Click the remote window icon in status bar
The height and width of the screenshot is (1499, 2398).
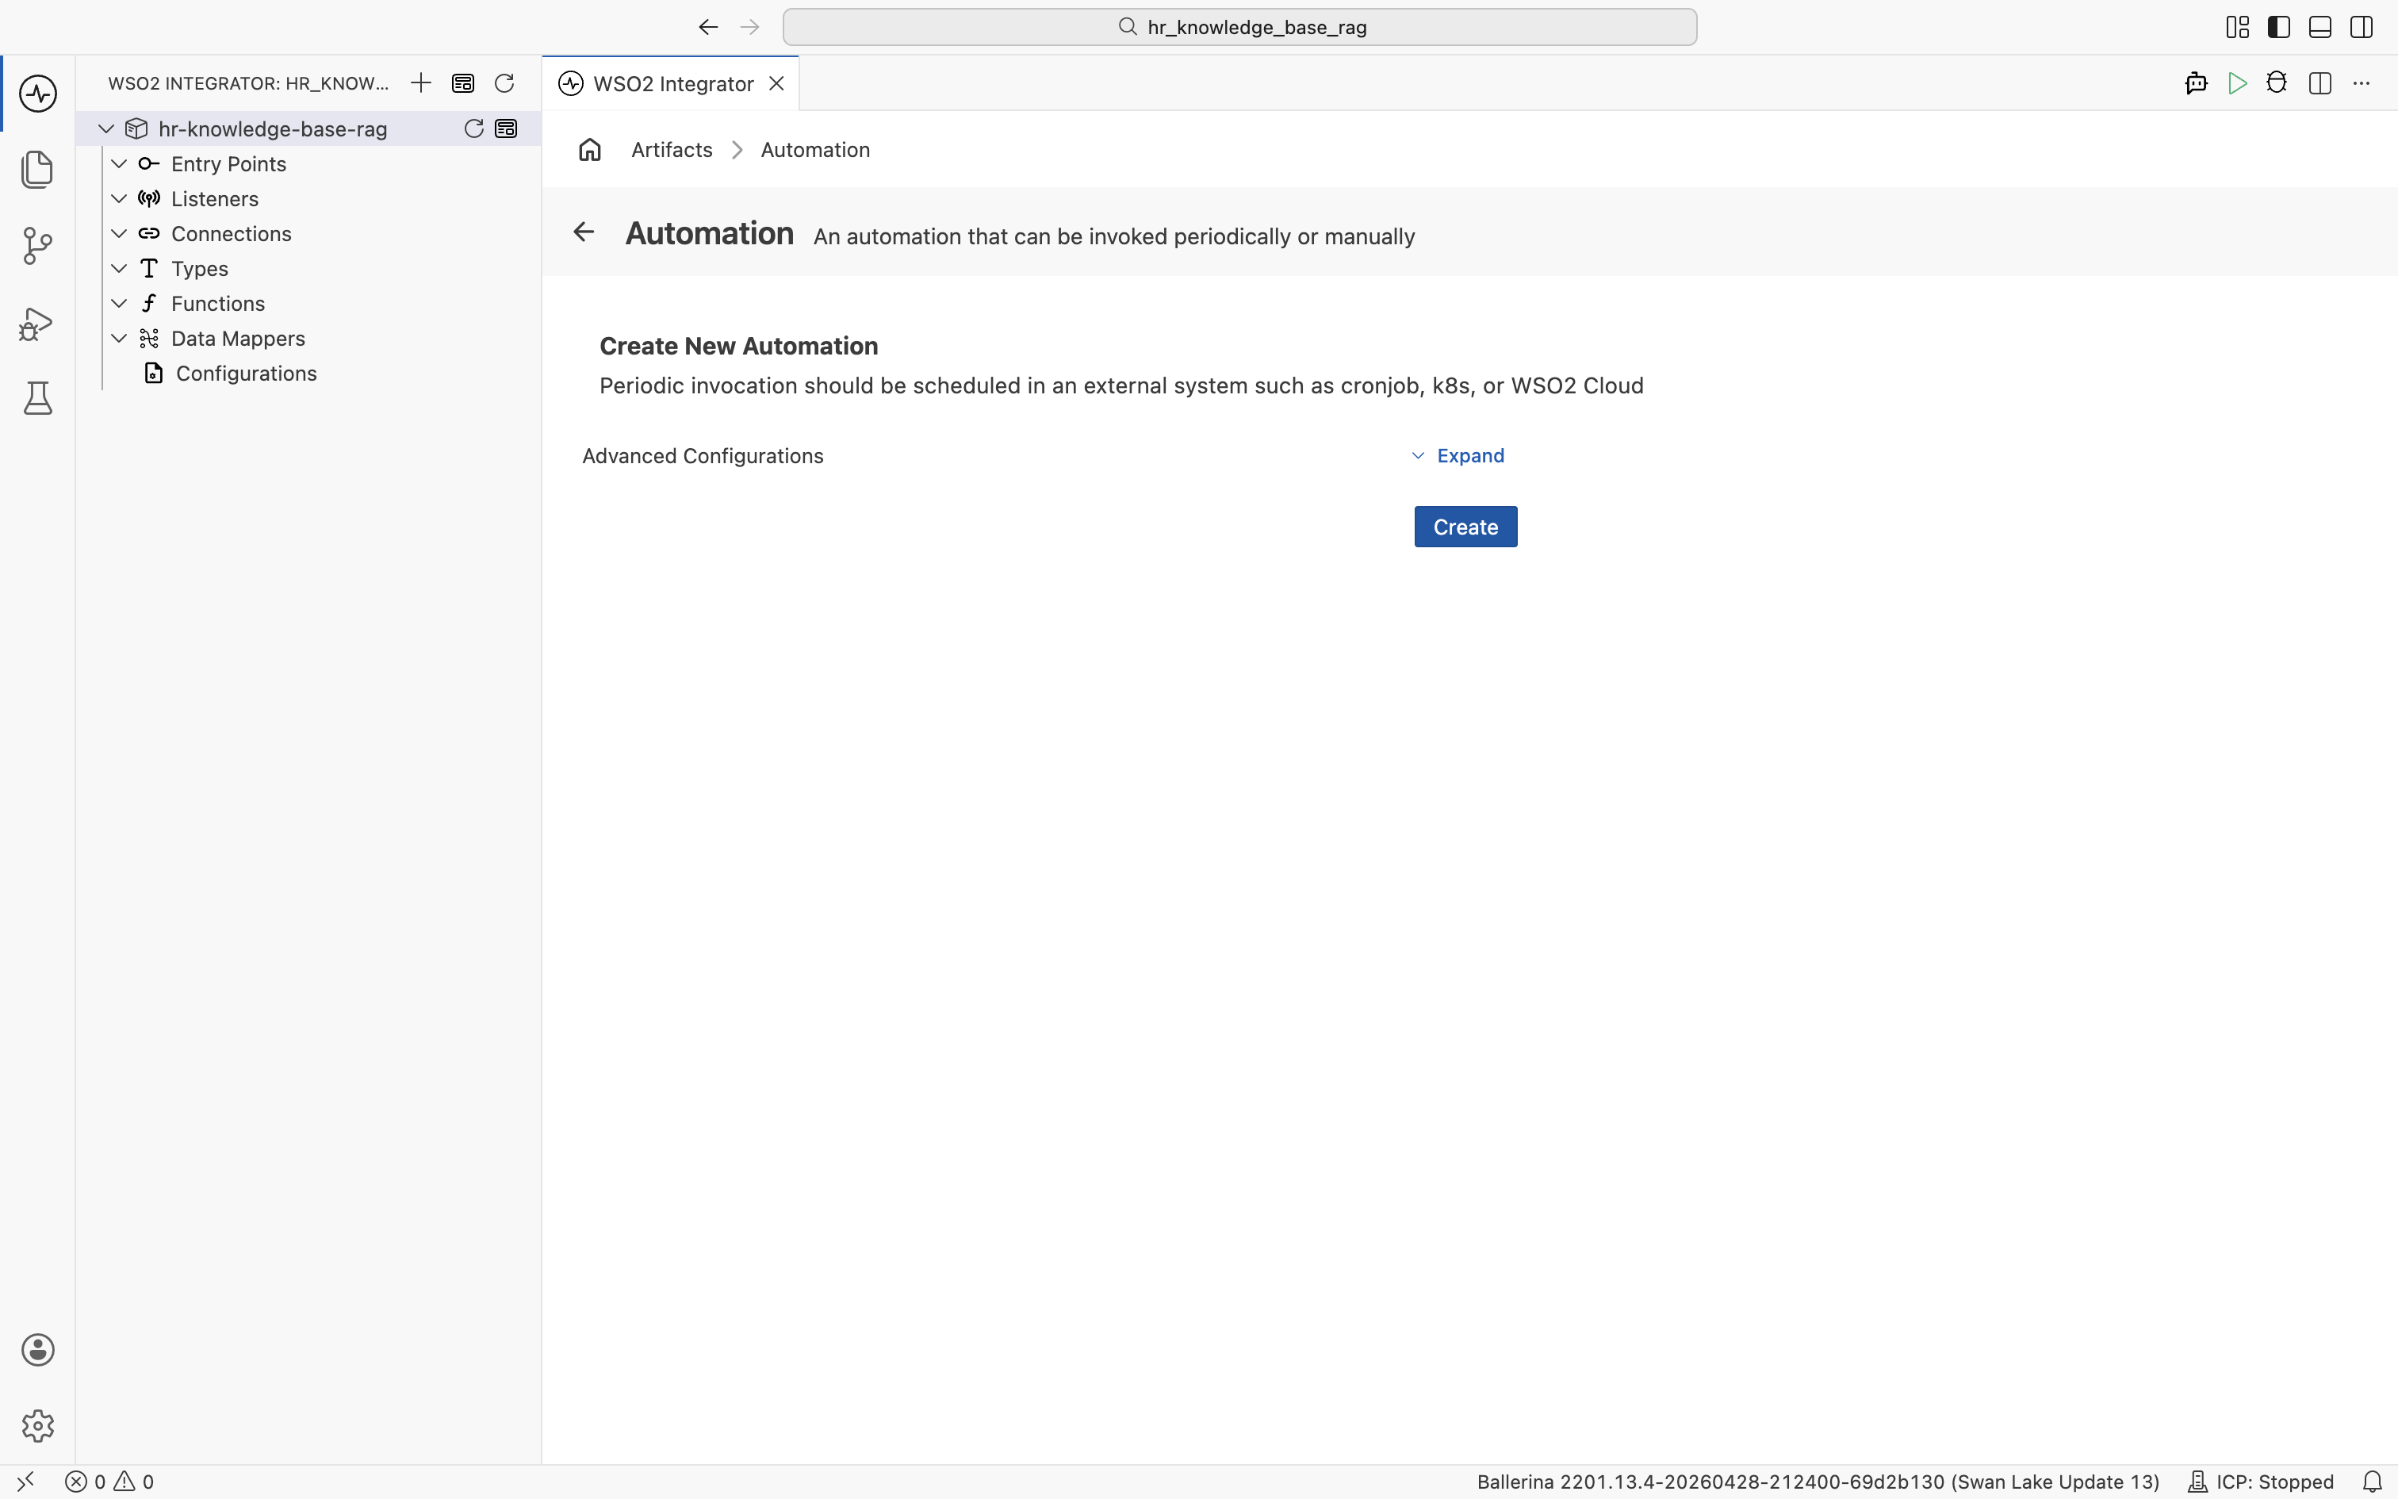tap(25, 1482)
